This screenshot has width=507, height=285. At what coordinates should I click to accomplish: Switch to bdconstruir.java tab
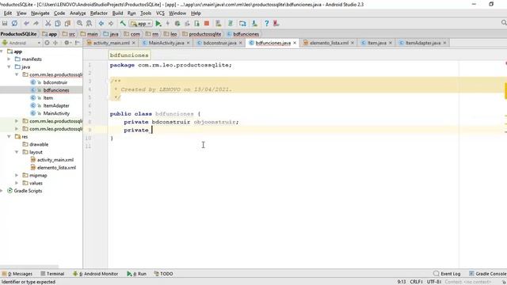tap(219, 43)
